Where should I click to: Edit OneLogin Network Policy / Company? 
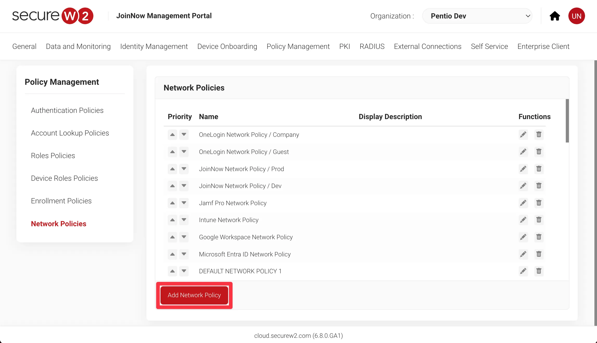click(523, 135)
